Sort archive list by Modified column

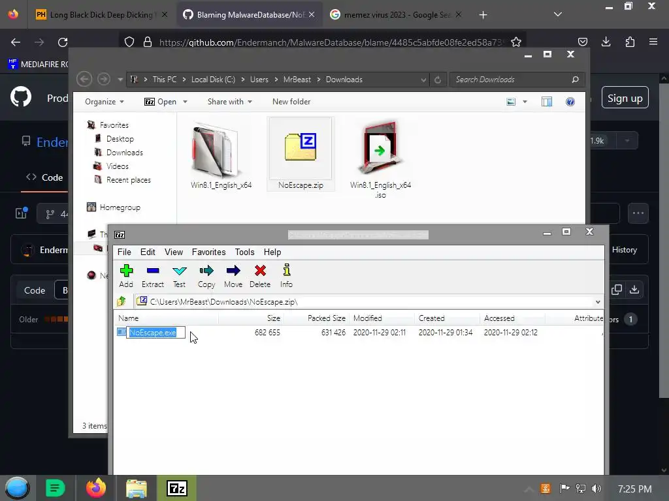382,318
